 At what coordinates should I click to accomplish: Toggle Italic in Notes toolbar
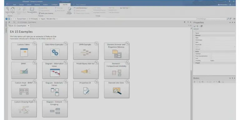pyautogui.click(x=197, y=82)
